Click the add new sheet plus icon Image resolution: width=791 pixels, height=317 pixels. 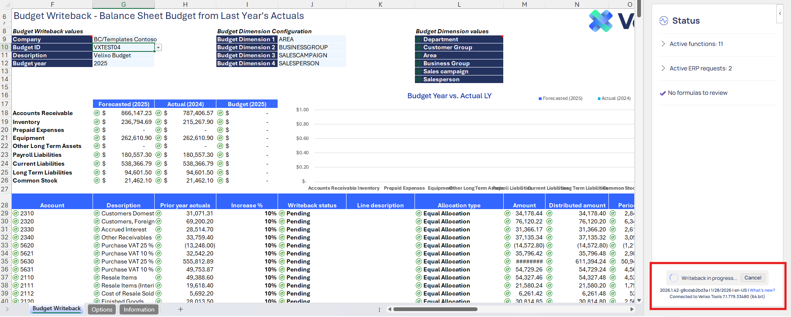point(180,309)
